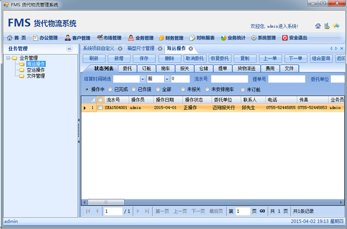Viewport: 347px width, 229px height.
Task: Collapse the 业务管理 tree node
Action: coord(8,58)
